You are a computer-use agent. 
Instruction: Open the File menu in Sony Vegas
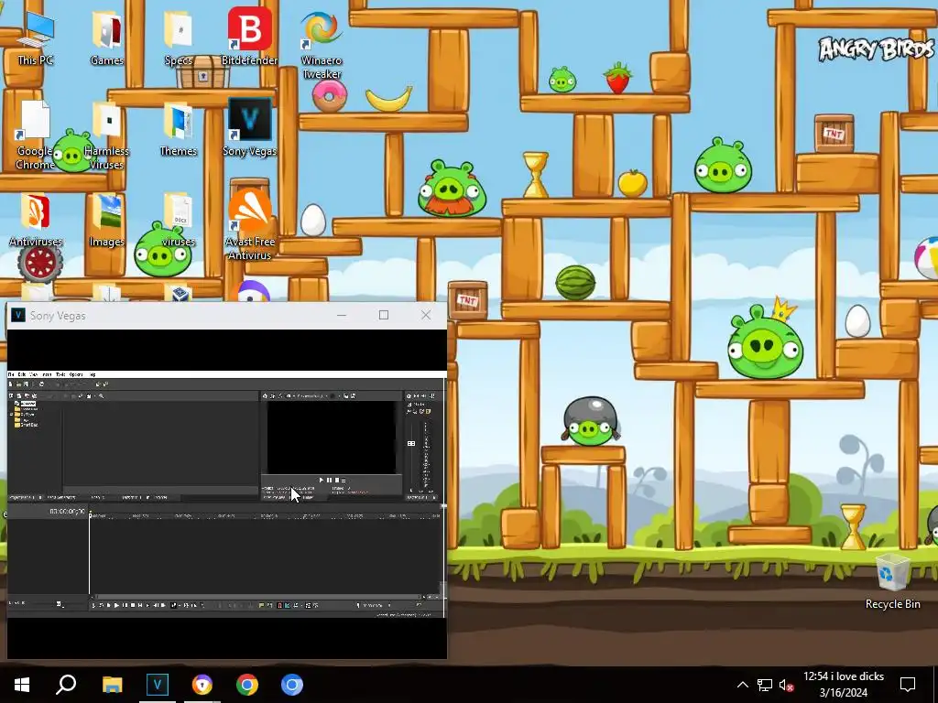coord(11,374)
